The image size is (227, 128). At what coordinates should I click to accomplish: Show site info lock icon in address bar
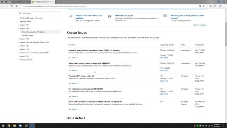point(23,6)
